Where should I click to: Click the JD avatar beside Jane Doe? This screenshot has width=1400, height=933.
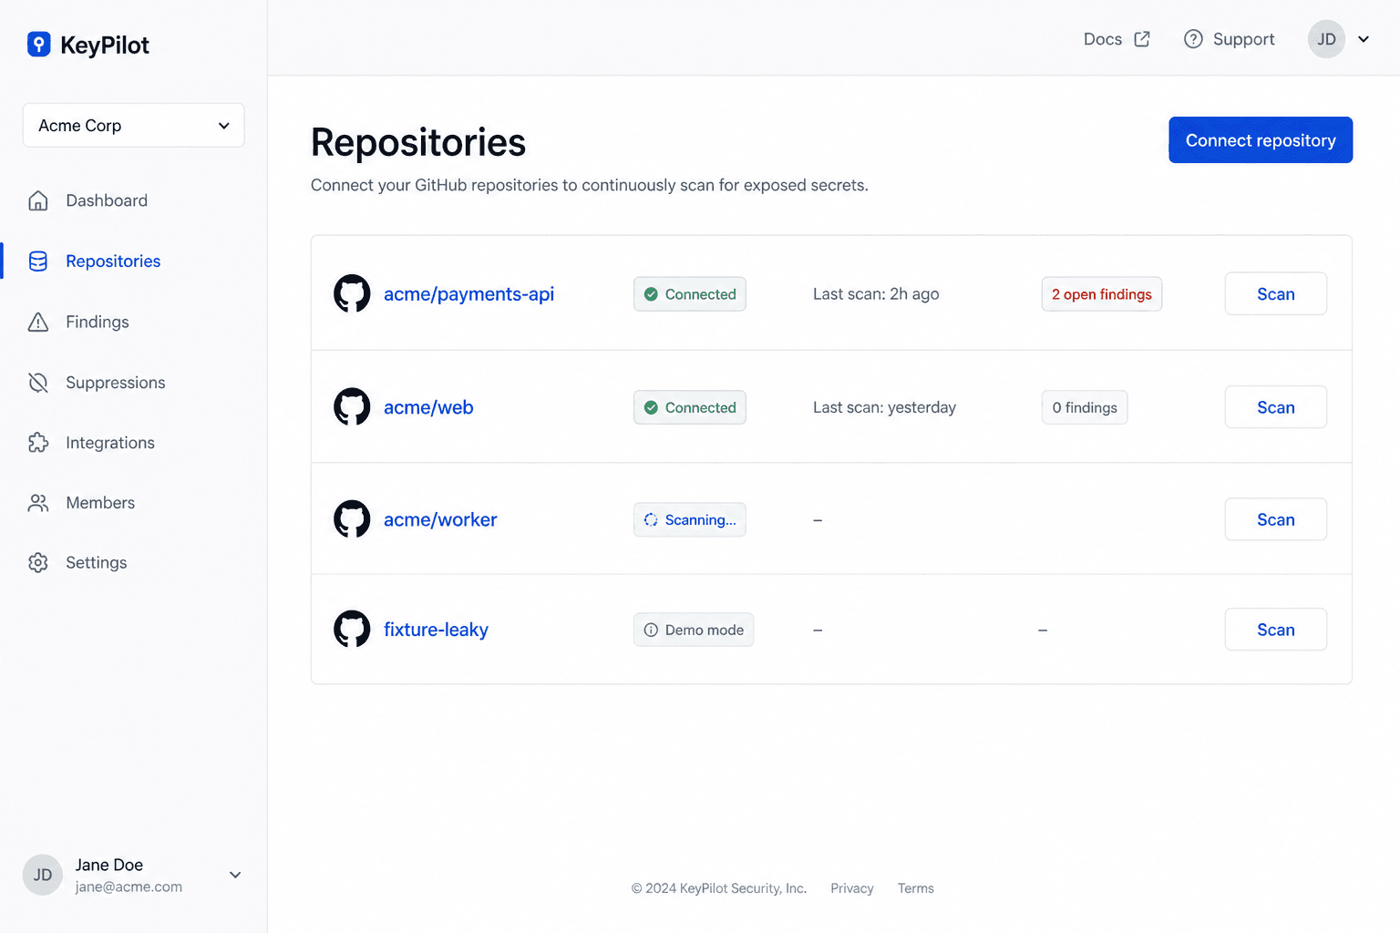pyautogui.click(x=43, y=875)
